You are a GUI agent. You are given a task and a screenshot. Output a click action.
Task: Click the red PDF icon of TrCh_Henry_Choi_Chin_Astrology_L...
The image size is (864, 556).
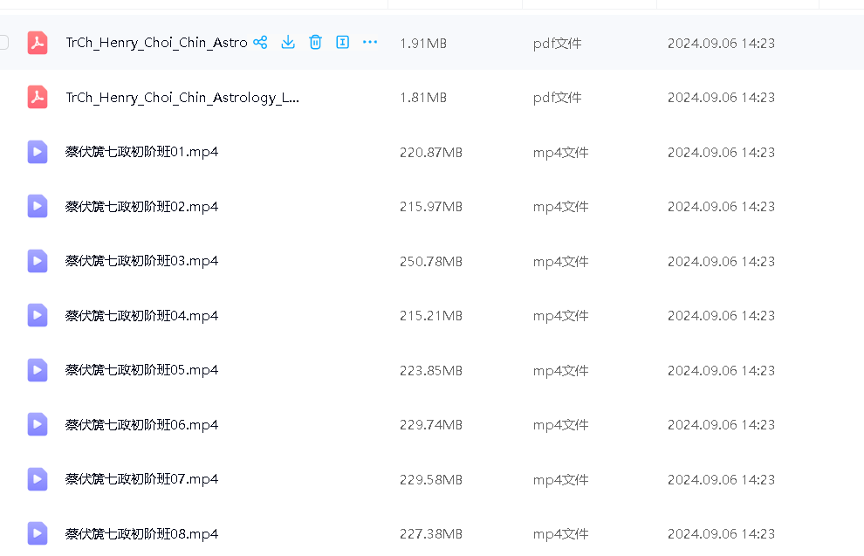(x=37, y=97)
